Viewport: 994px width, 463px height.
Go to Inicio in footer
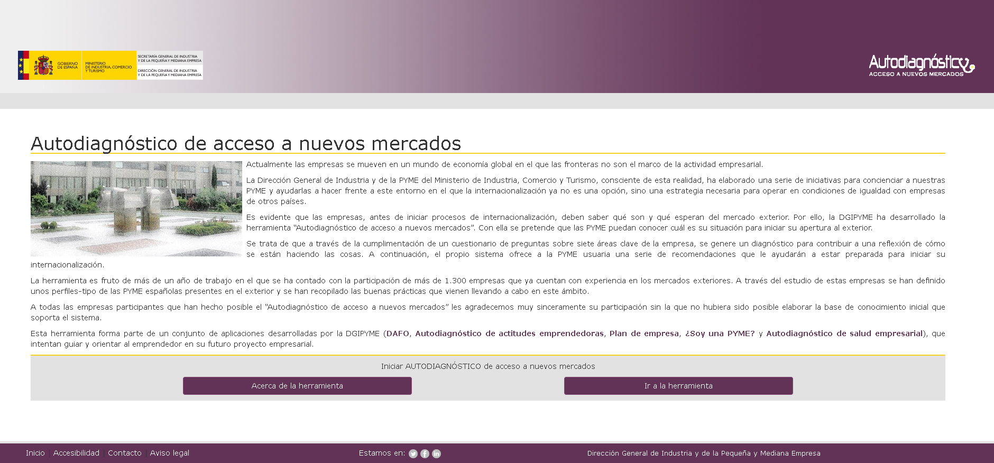[x=35, y=453]
